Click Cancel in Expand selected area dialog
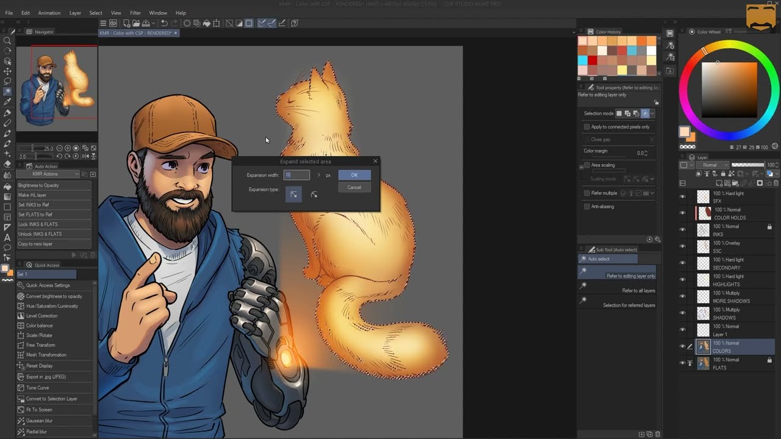Image resolution: width=781 pixels, height=439 pixels. click(x=354, y=187)
